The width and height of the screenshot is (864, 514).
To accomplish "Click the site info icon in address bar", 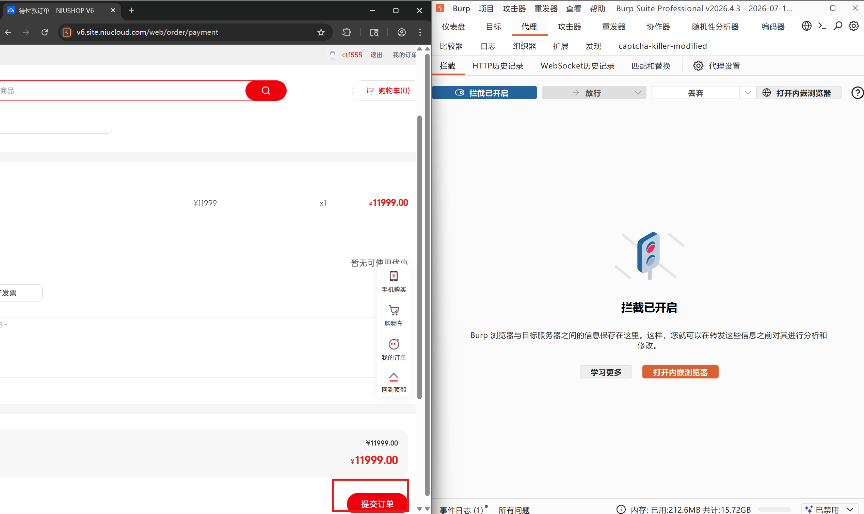I will point(67,32).
